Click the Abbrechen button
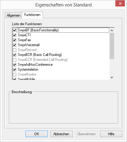This screenshot has width=127, height=142. (61, 134)
